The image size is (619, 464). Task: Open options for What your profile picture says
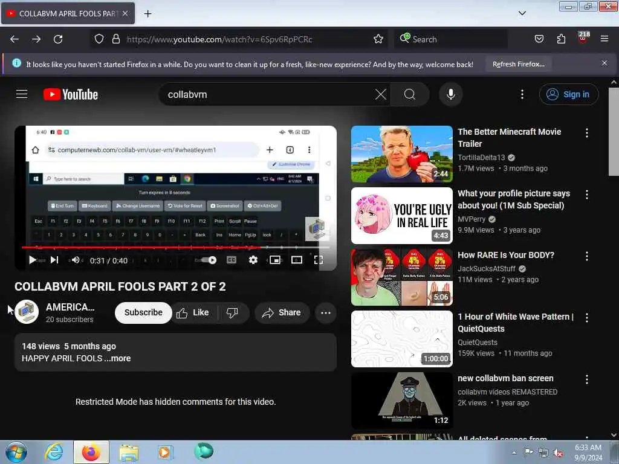click(586, 195)
